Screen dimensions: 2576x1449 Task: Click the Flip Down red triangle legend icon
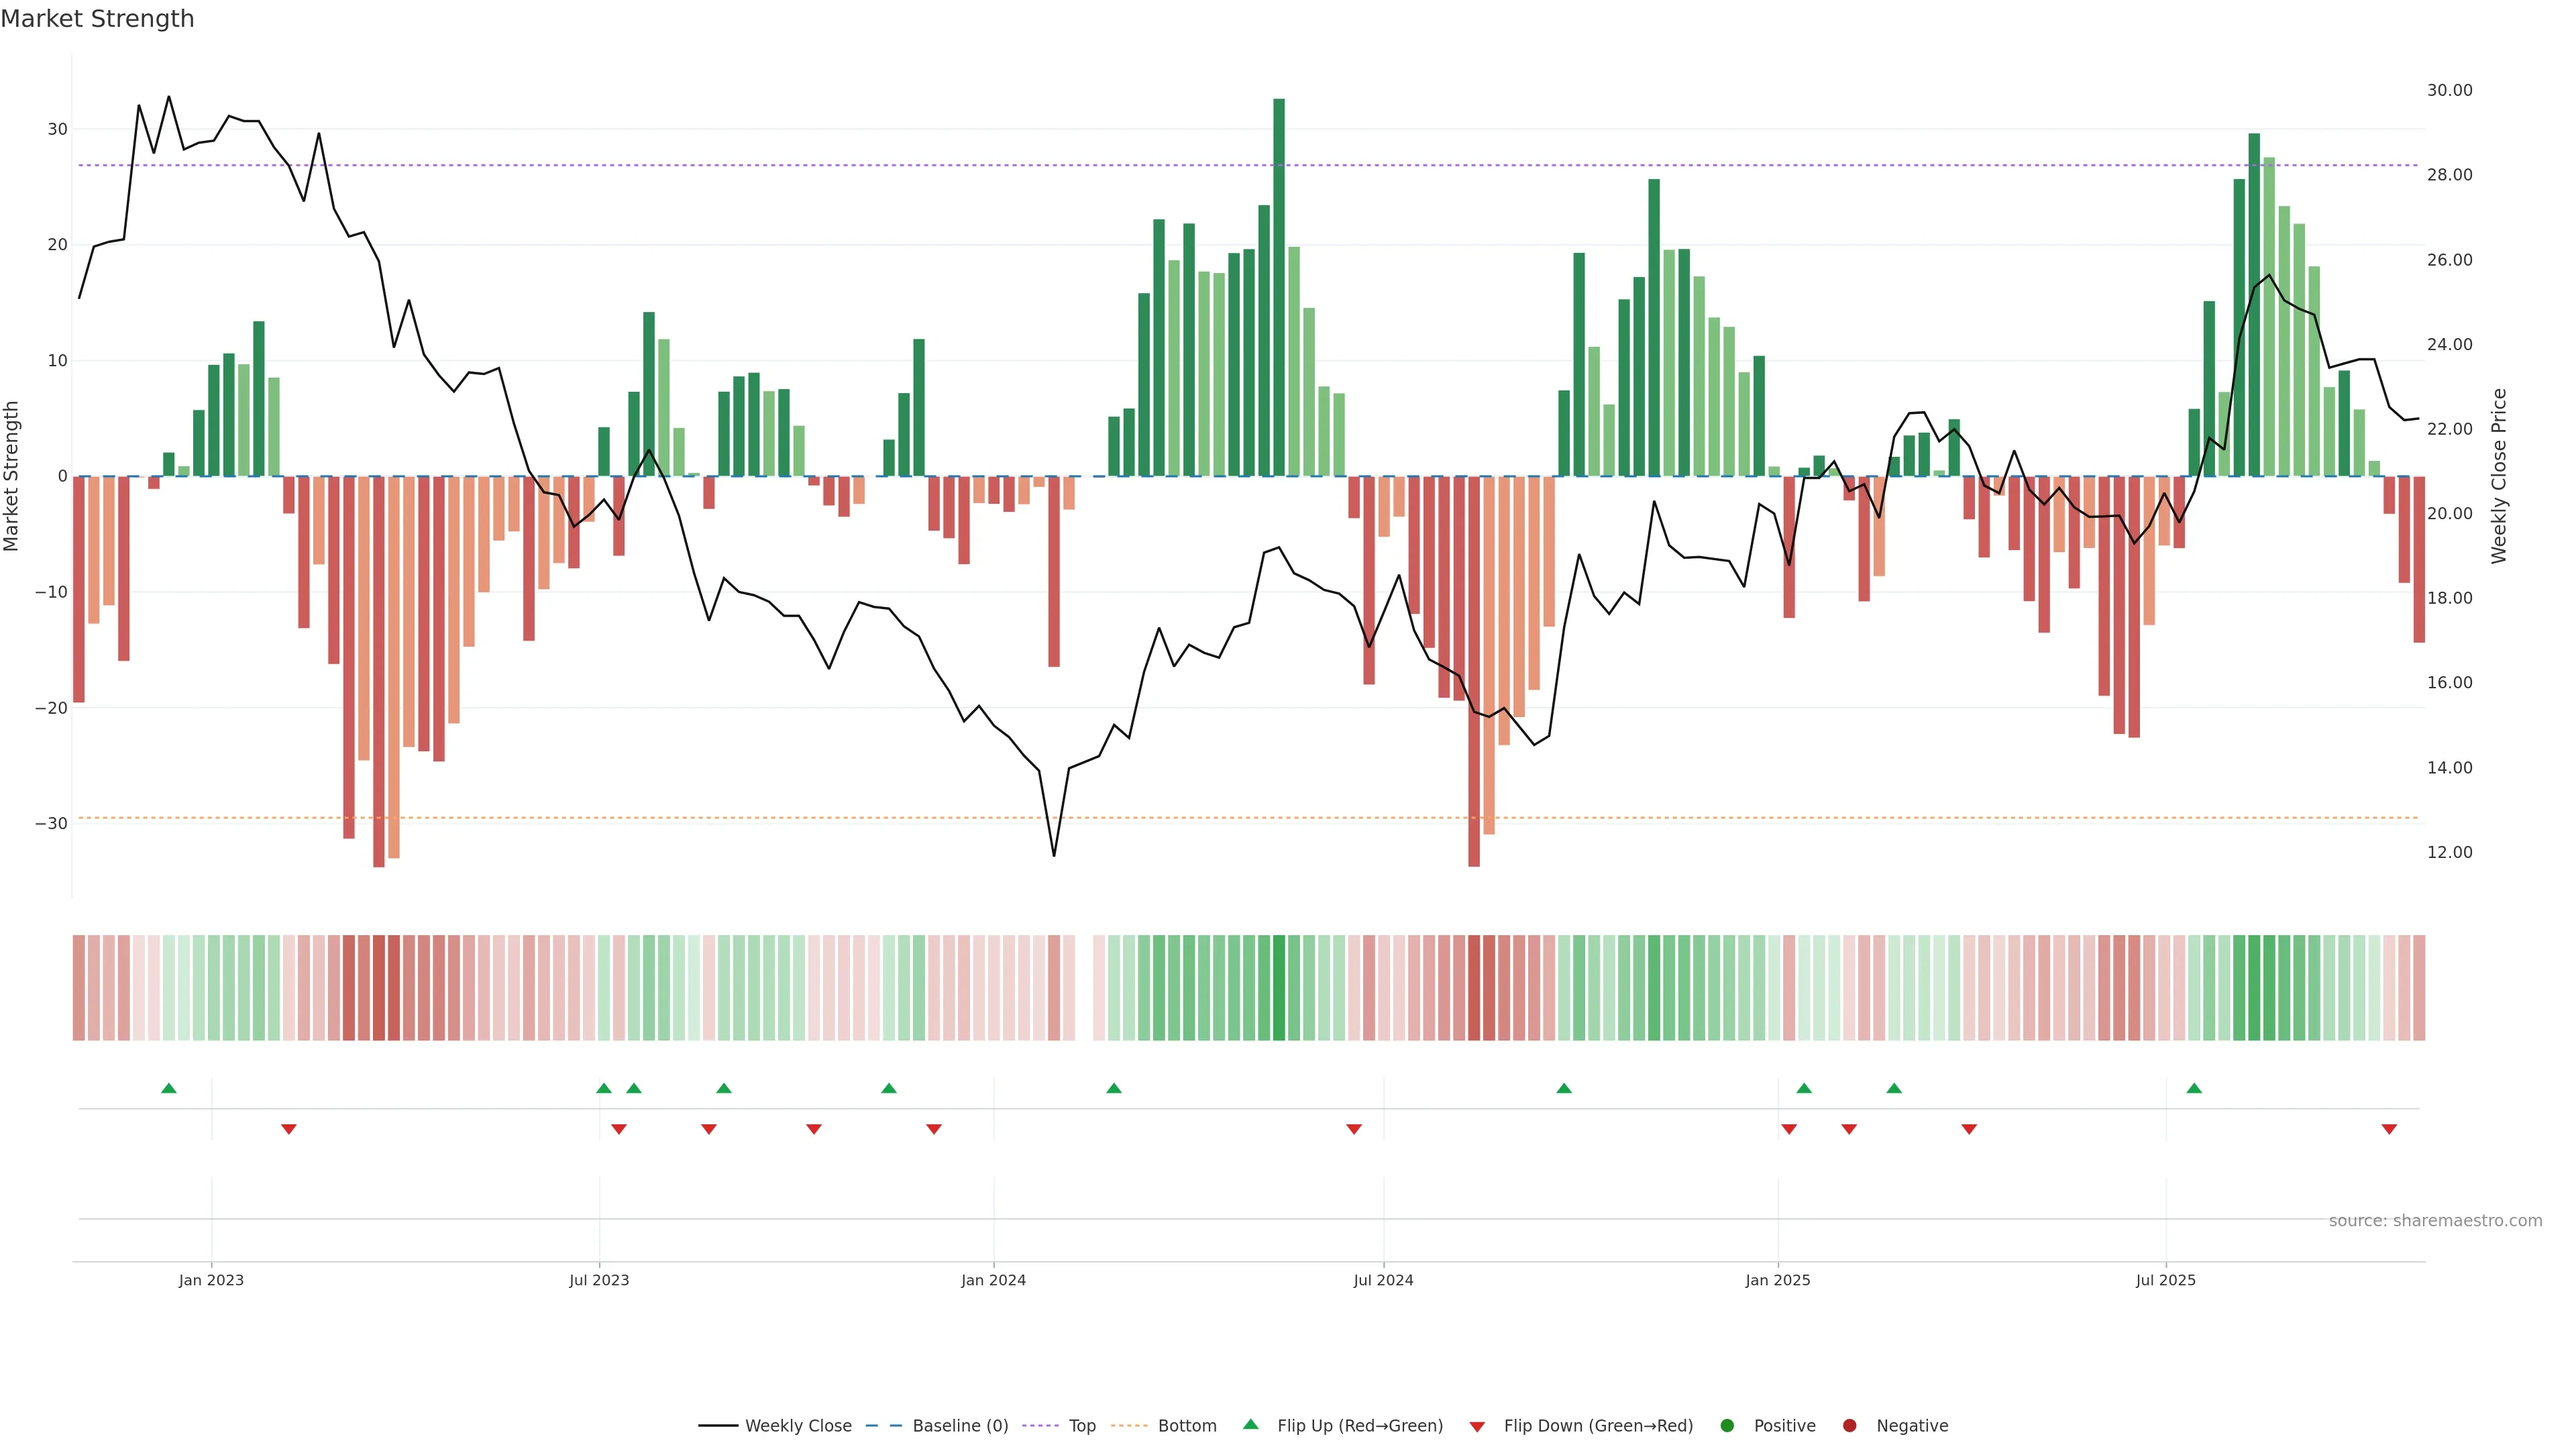1477,1426
